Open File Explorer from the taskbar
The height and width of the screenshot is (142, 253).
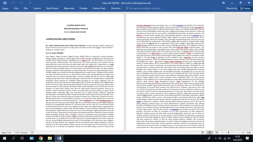coord(50,138)
